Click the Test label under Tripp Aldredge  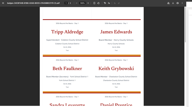pyautogui.click(x=67, y=50)
